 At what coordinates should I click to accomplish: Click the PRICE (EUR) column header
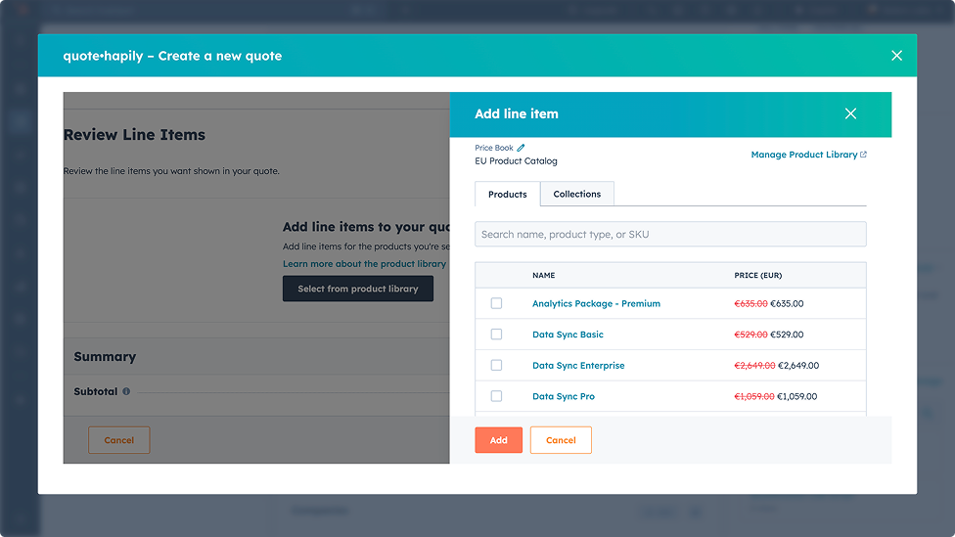pyautogui.click(x=757, y=276)
